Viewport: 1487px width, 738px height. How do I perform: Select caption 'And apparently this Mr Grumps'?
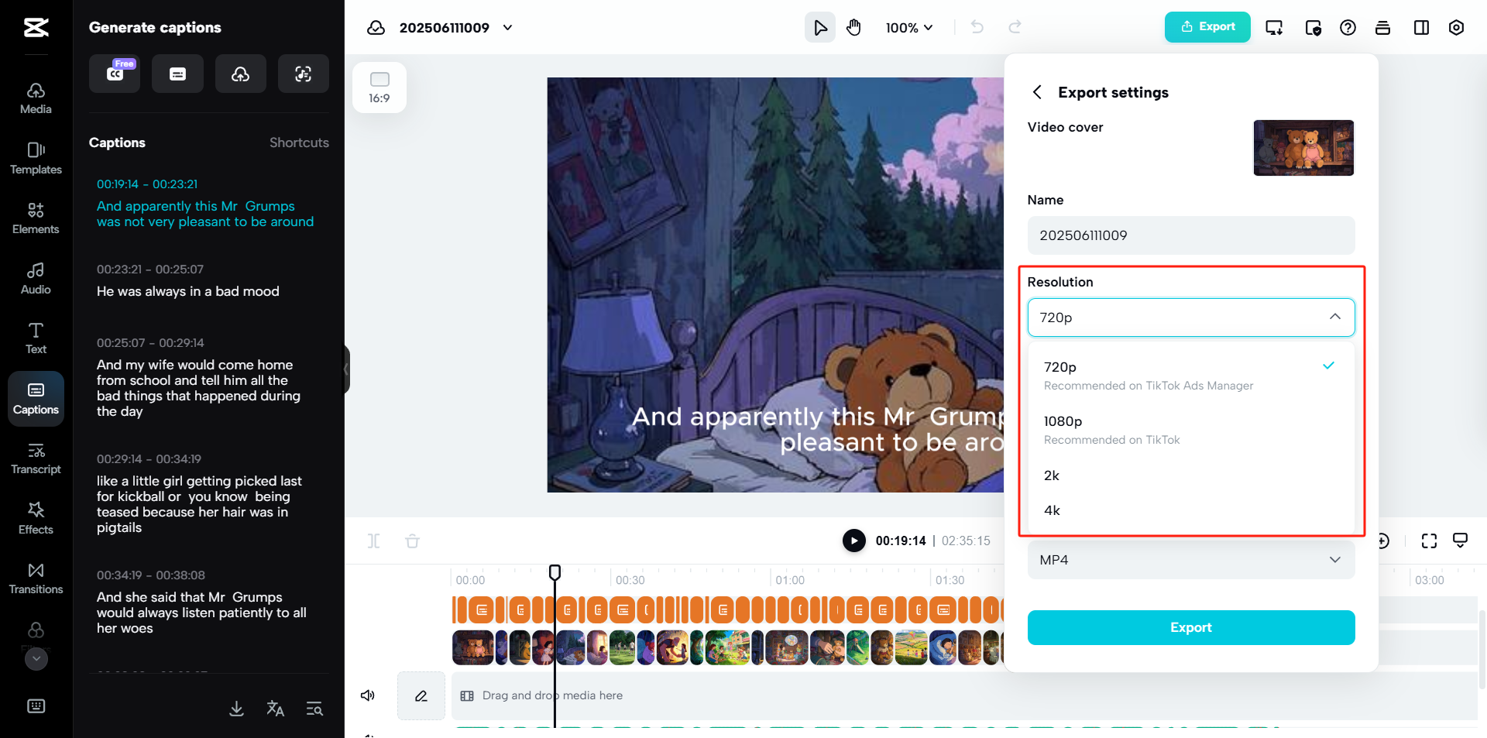pos(205,214)
